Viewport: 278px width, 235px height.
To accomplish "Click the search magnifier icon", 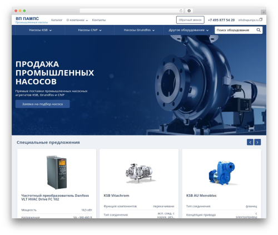I will coord(259,30).
